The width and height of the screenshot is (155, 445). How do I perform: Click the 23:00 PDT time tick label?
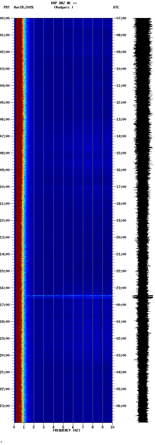[5, 406]
